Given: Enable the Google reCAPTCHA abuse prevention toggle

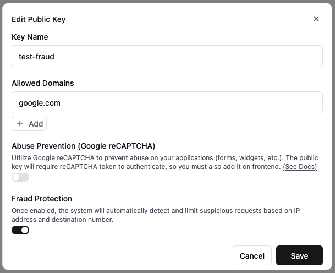Looking at the screenshot, I should [x=20, y=177].
